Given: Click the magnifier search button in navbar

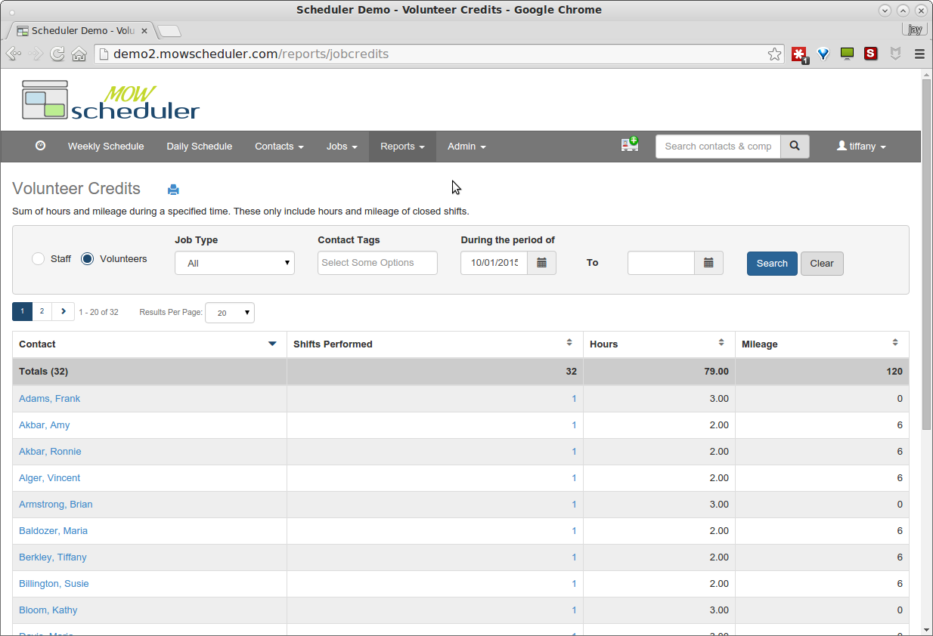Looking at the screenshot, I should point(795,147).
